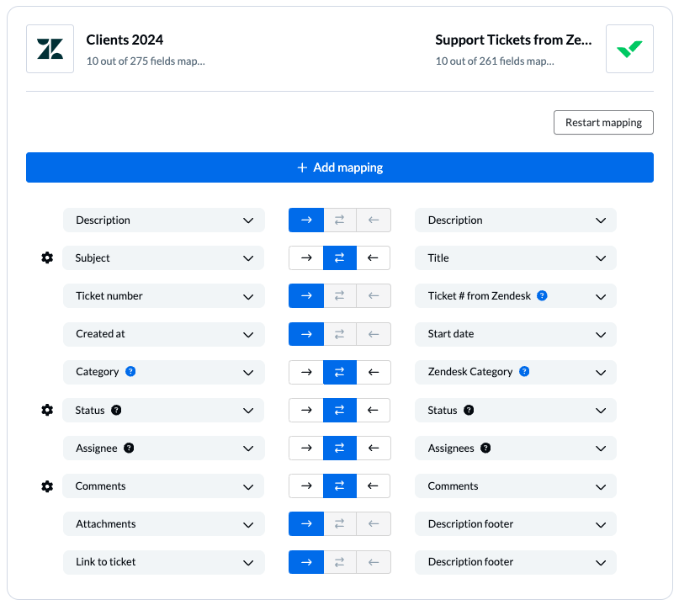679x605 pixels.
Task: Open settings gear next to Subject
Action: (x=47, y=257)
